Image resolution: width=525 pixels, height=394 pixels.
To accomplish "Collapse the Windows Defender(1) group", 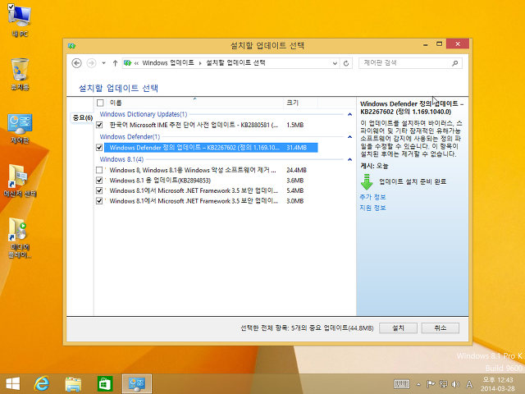I will pyautogui.click(x=349, y=137).
